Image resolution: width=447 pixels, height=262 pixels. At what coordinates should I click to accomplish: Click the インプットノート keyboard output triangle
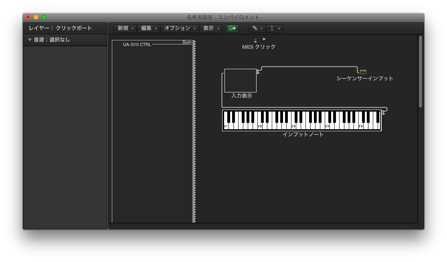tap(383, 112)
